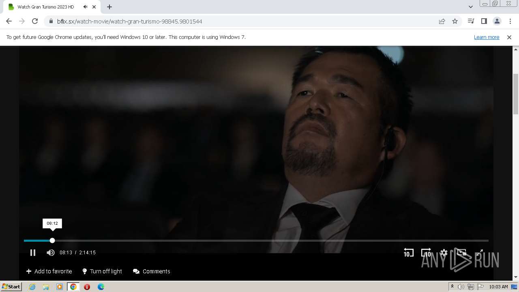
Task: Open Chrome's three-dot menu
Action: tap(510, 21)
